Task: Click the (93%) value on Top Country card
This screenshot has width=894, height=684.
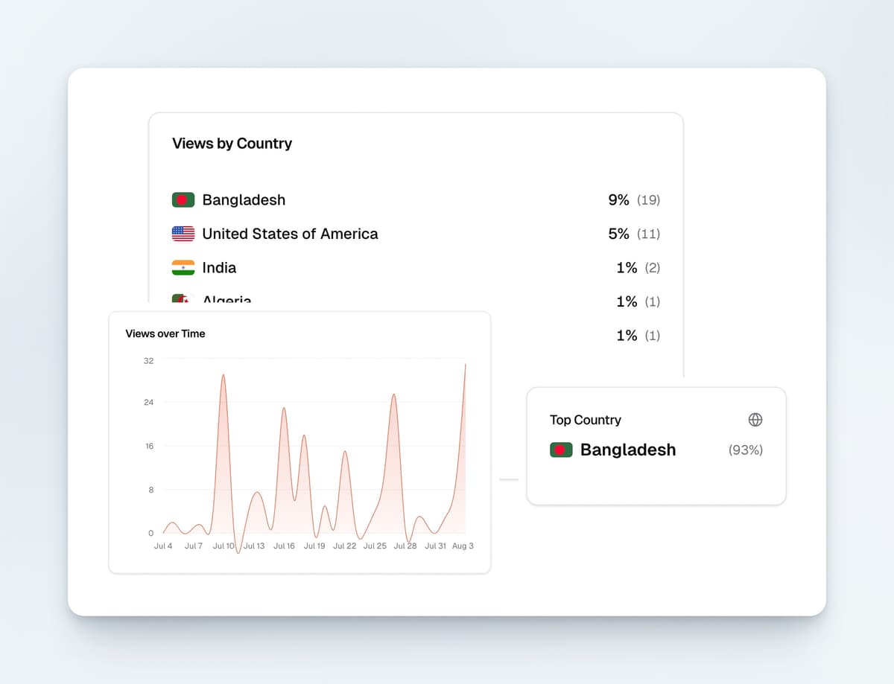Action: coord(744,450)
